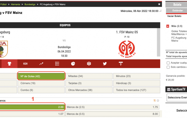The height and width of the screenshot is (118, 187).
Task: Open the pie chart statistics tab
Action: (x=73, y=64)
